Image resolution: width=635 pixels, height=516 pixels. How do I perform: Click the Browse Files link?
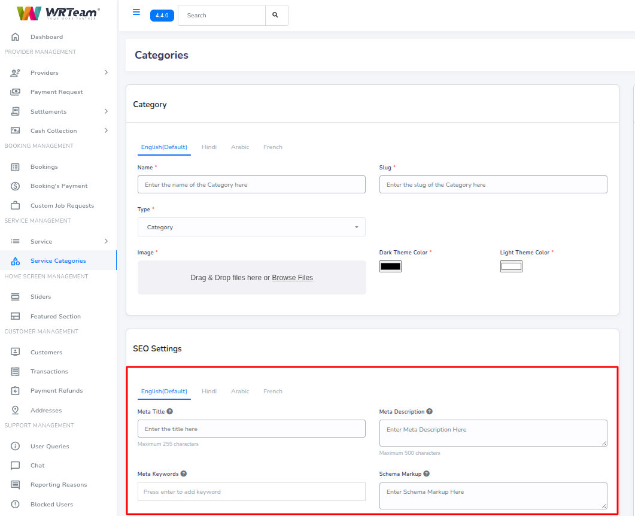point(293,277)
